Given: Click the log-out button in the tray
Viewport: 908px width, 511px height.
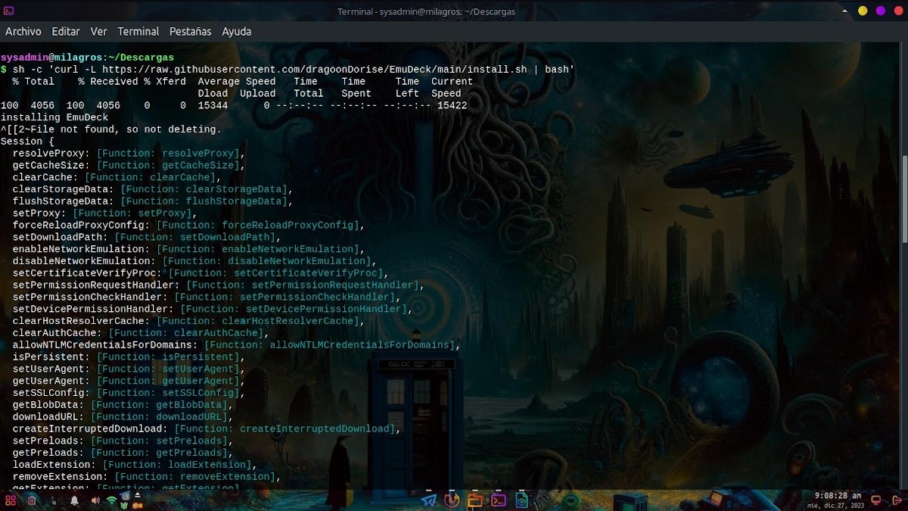Looking at the screenshot, I should click(898, 500).
